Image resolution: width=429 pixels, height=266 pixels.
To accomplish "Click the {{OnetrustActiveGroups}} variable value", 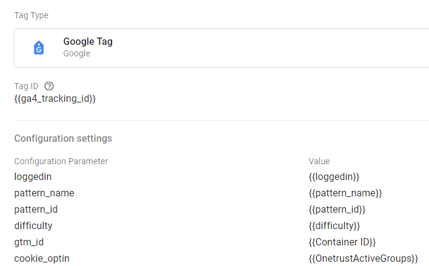I will click(363, 258).
